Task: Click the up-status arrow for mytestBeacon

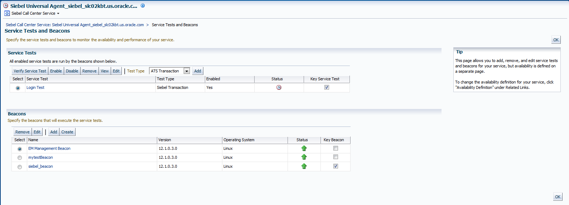Action: [x=304, y=157]
